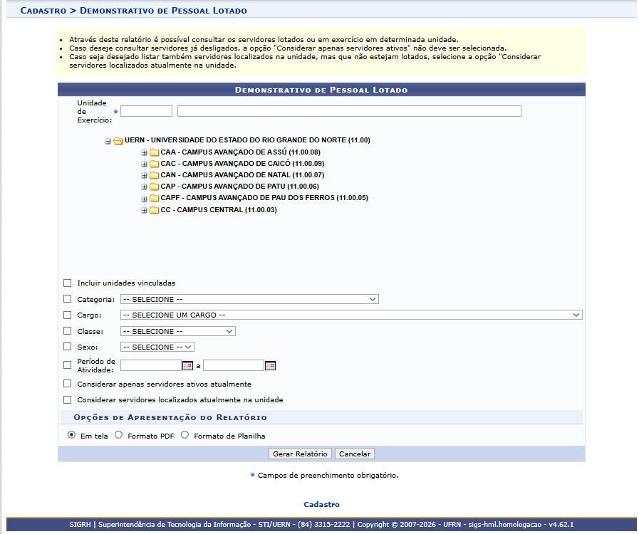This screenshot has height=534, width=639.
Task: Click the CAC campus folder icon
Action: [x=154, y=164]
